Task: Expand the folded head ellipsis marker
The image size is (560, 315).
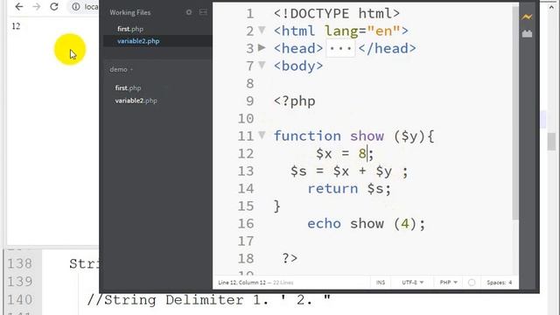Action: coord(340,49)
